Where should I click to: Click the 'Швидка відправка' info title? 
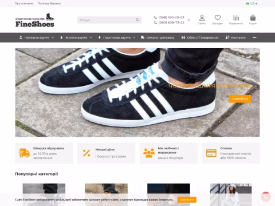tap(49, 148)
